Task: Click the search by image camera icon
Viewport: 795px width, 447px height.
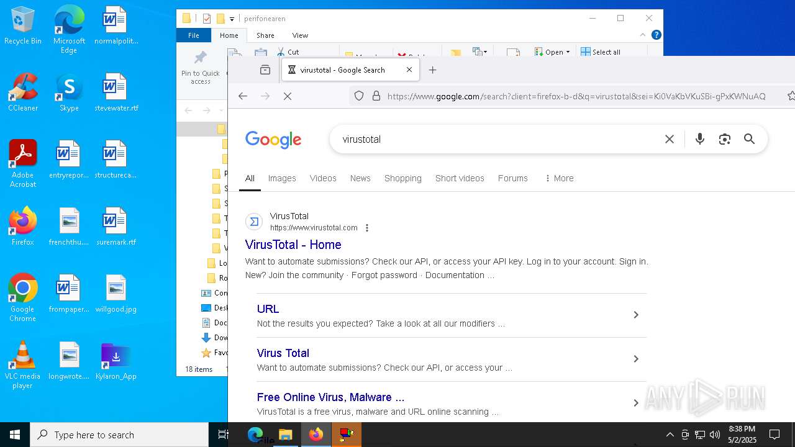Action: 725,139
